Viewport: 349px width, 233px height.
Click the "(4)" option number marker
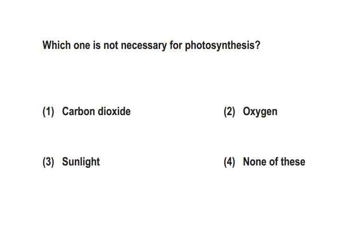[x=229, y=162]
